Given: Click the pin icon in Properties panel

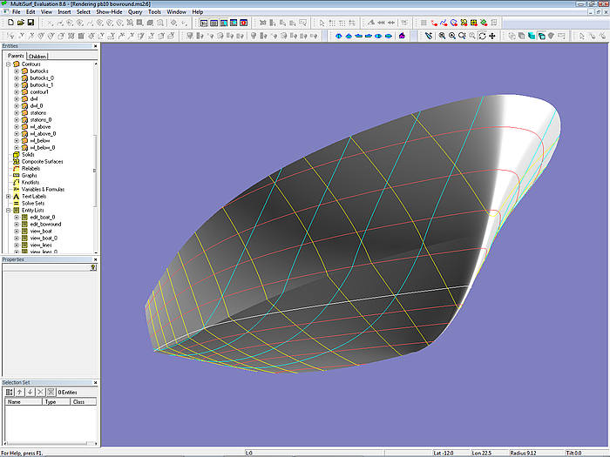Looking at the screenshot, I should (x=93, y=267).
